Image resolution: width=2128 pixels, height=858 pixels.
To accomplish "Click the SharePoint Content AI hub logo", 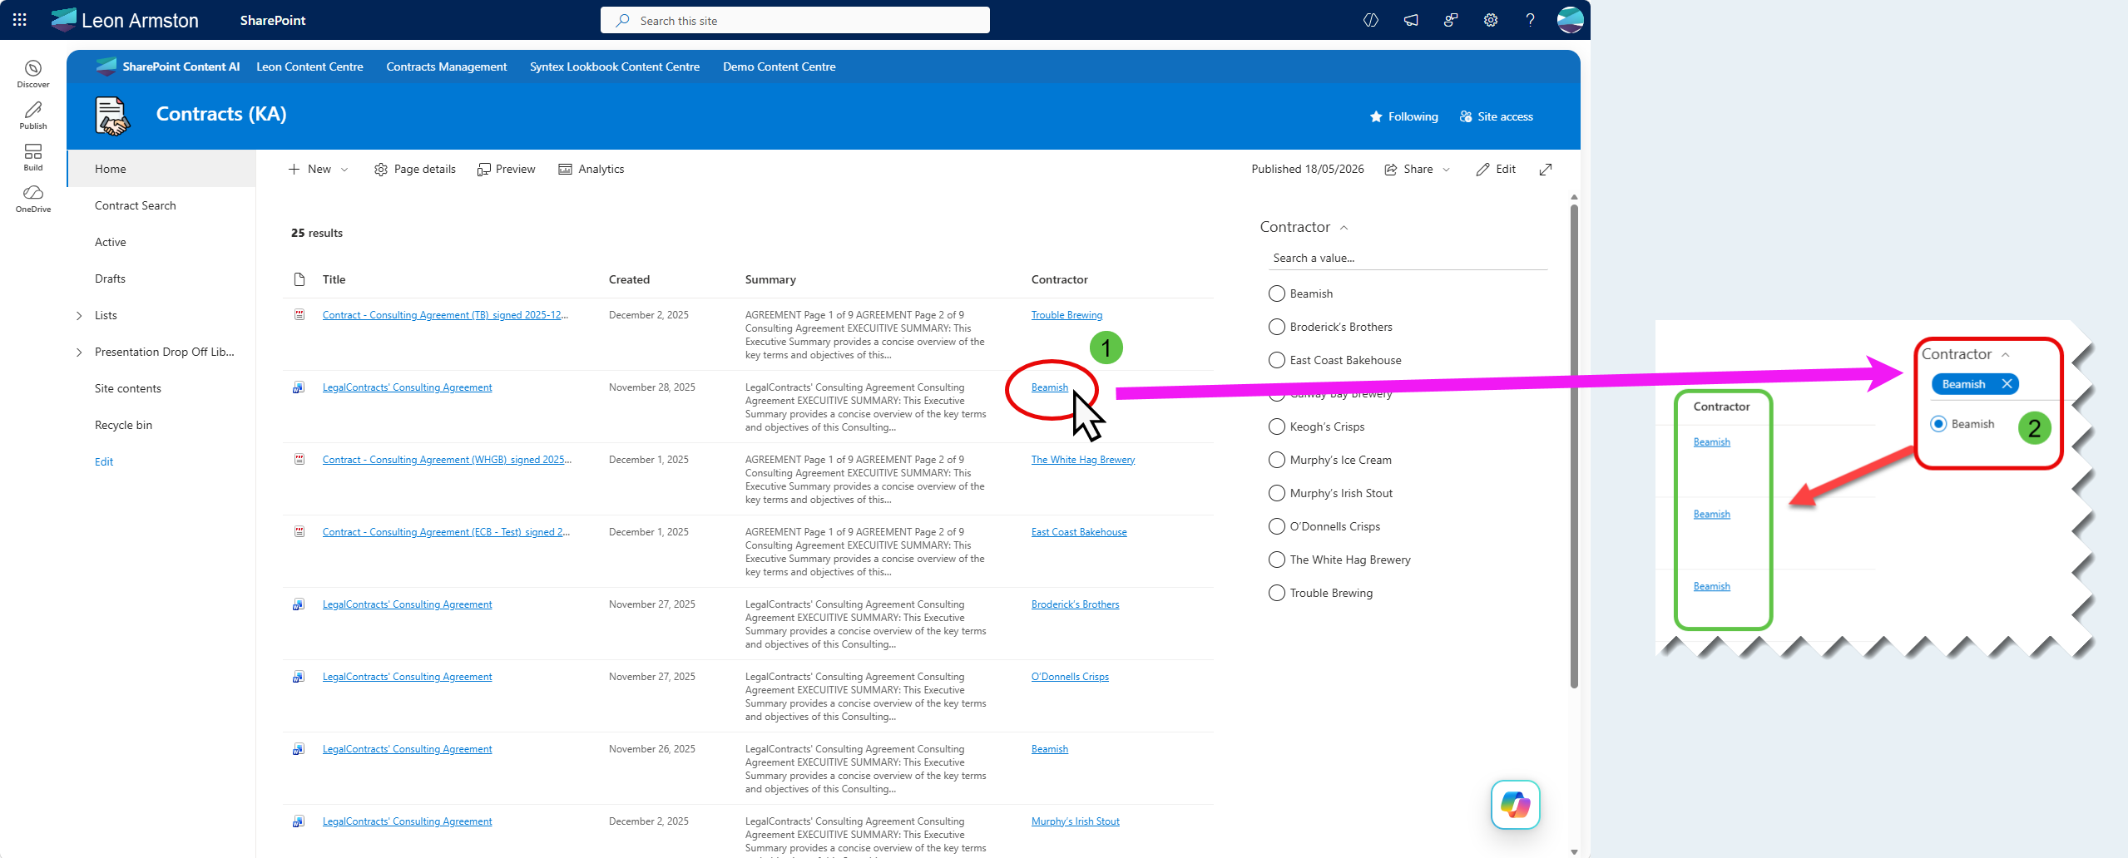I will (x=106, y=67).
